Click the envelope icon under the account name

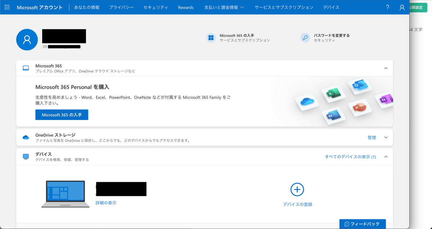tap(45, 47)
